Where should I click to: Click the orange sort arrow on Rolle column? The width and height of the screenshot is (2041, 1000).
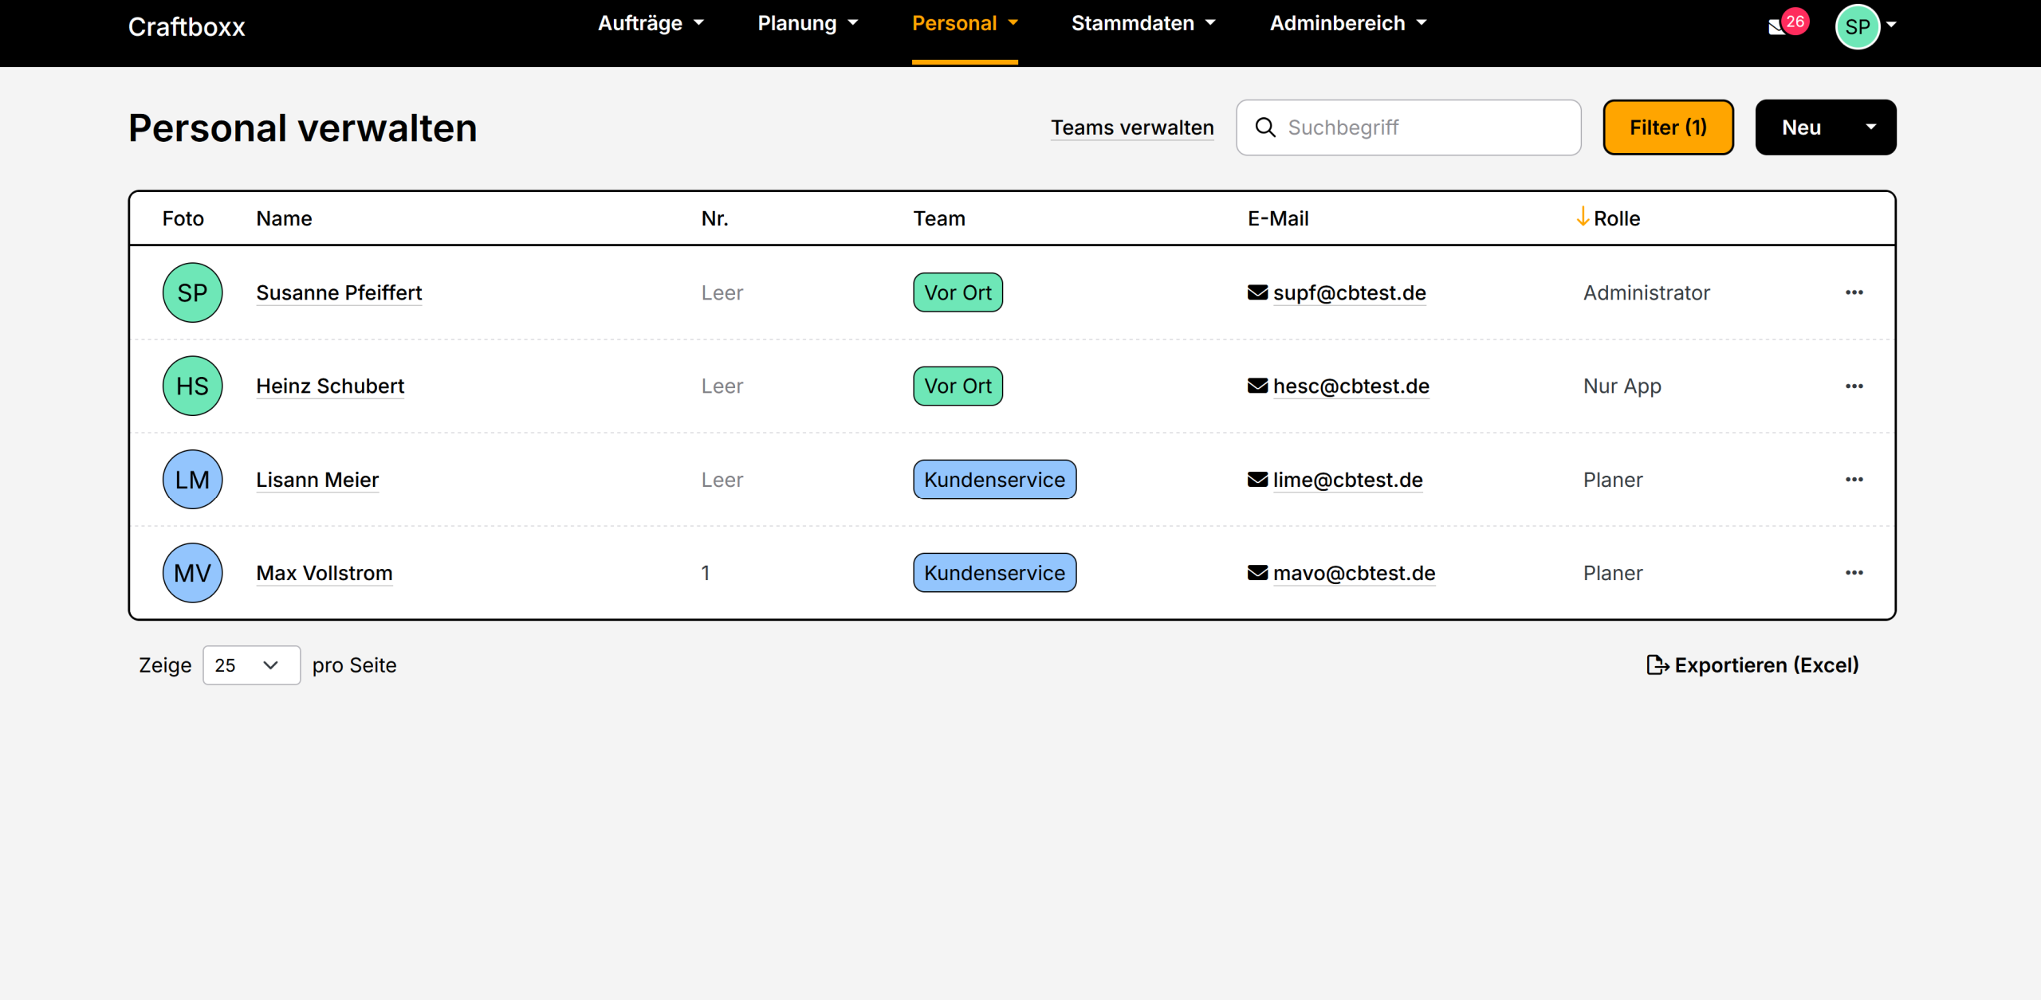coord(1583,217)
